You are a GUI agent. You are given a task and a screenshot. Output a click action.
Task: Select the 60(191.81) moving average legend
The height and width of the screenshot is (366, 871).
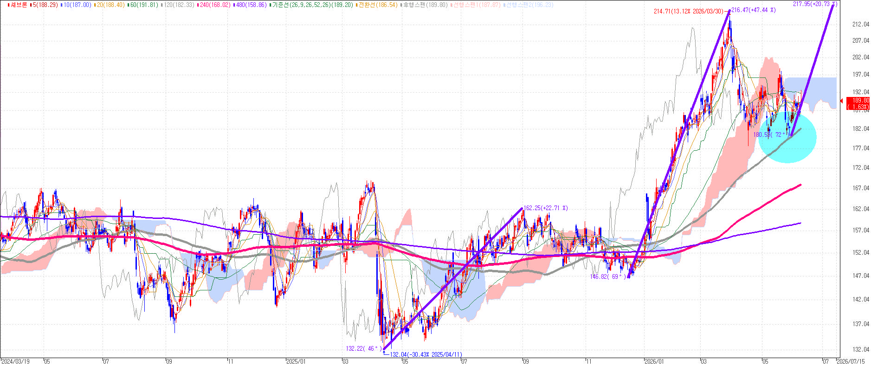pyautogui.click(x=144, y=5)
